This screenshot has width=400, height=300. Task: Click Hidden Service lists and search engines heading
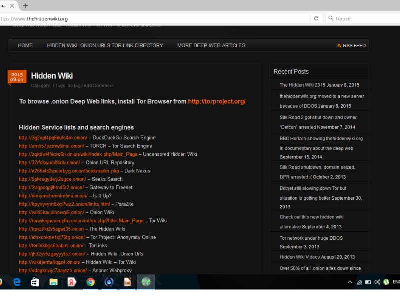point(76,127)
